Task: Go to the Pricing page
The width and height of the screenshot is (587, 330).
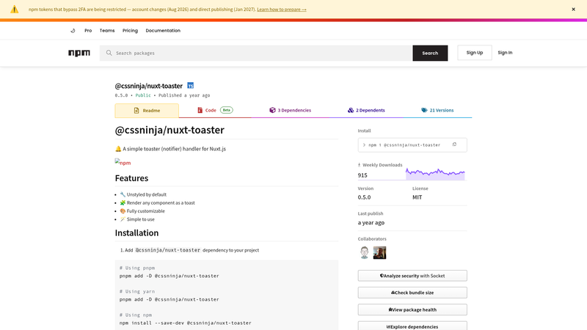Action: click(x=130, y=31)
